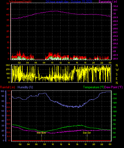Viewport: 124px width, 148px height.
Task: Click "5" on the windspeed axis
Action: click(8, 53)
